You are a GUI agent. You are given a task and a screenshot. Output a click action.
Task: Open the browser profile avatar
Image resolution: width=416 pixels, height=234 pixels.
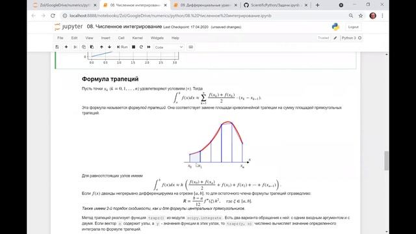372,16
